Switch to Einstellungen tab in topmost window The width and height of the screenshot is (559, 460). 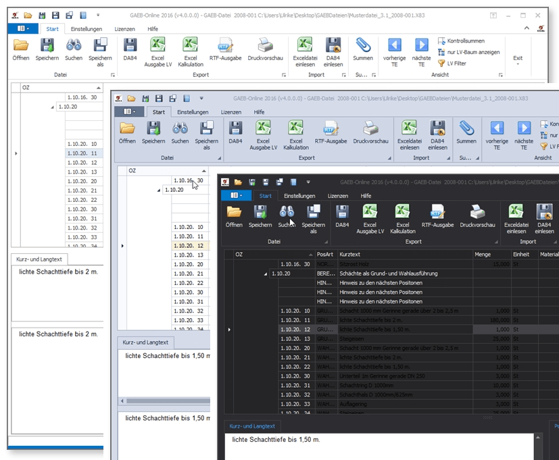click(x=87, y=29)
